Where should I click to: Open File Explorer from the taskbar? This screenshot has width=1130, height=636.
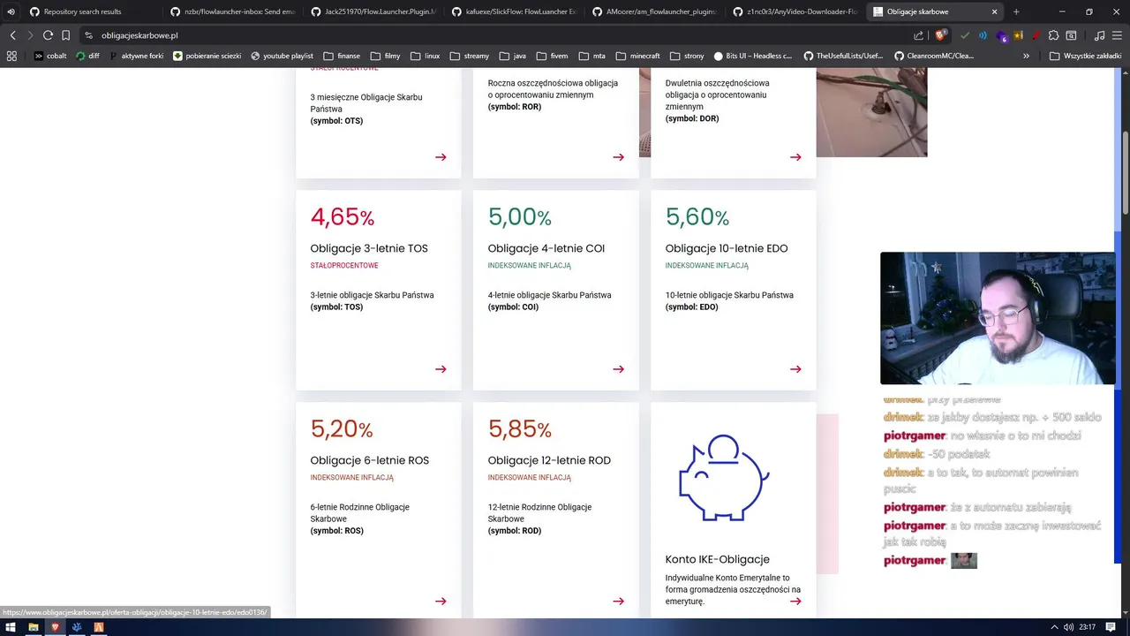34,627
